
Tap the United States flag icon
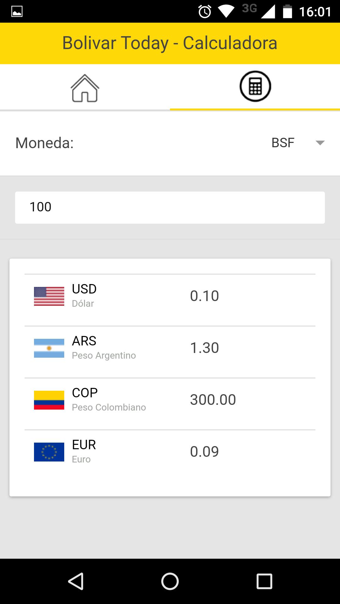(x=49, y=296)
